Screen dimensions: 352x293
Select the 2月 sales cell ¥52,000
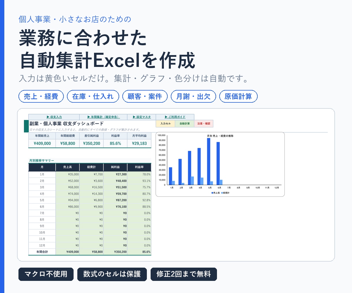(68, 181)
